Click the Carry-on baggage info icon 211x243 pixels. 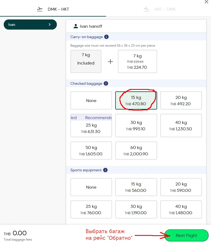click(106, 37)
